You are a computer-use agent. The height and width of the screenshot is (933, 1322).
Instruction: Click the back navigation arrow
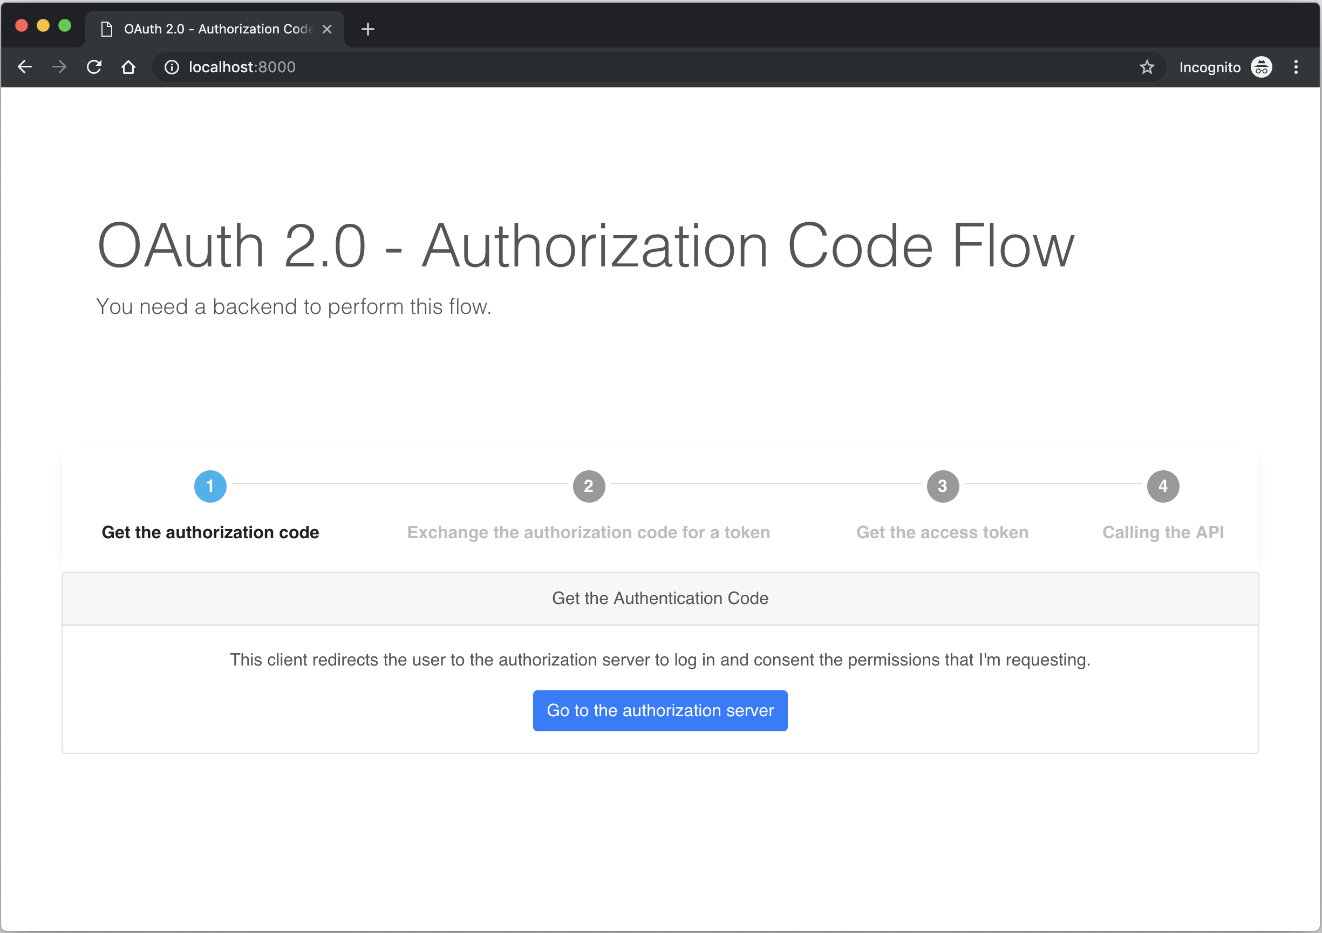tap(24, 67)
